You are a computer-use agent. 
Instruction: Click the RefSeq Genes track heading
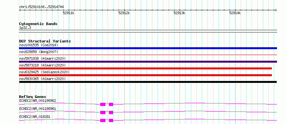[x=33, y=97]
